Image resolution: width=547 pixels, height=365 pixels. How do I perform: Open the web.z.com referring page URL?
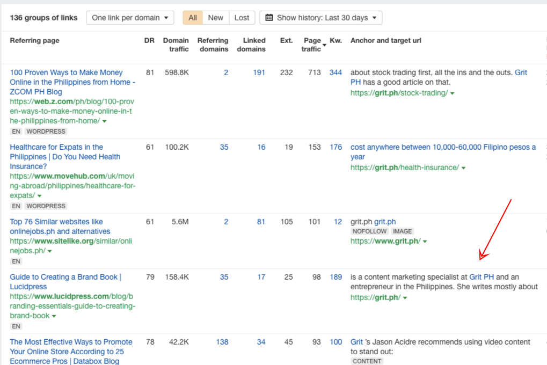[x=72, y=111]
